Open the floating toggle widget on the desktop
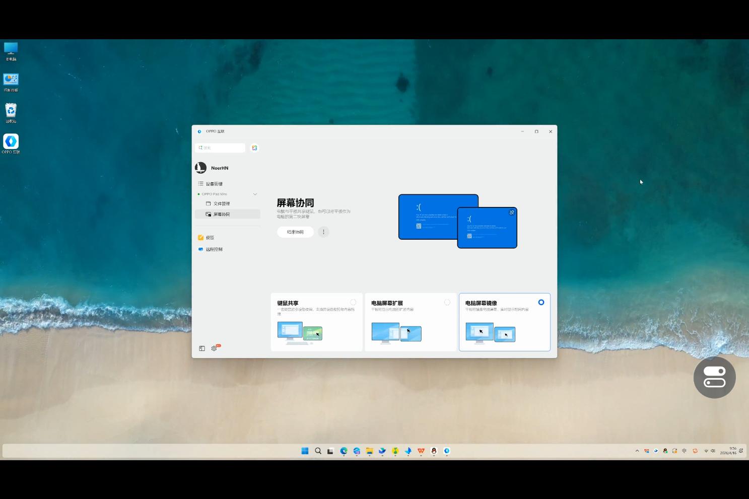Viewport: 749px width, 499px height. pos(714,377)
